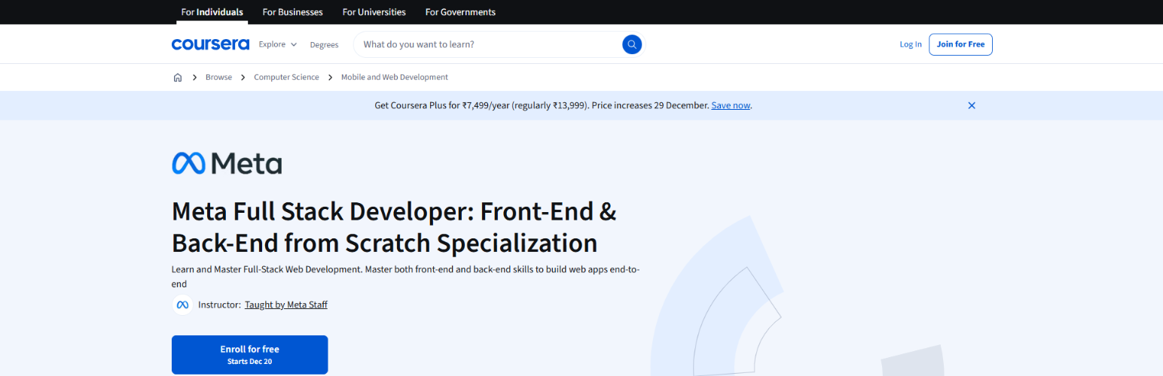Open the For Universities tab
This screenshot has width=1163, height=376.
coord(374,12)
